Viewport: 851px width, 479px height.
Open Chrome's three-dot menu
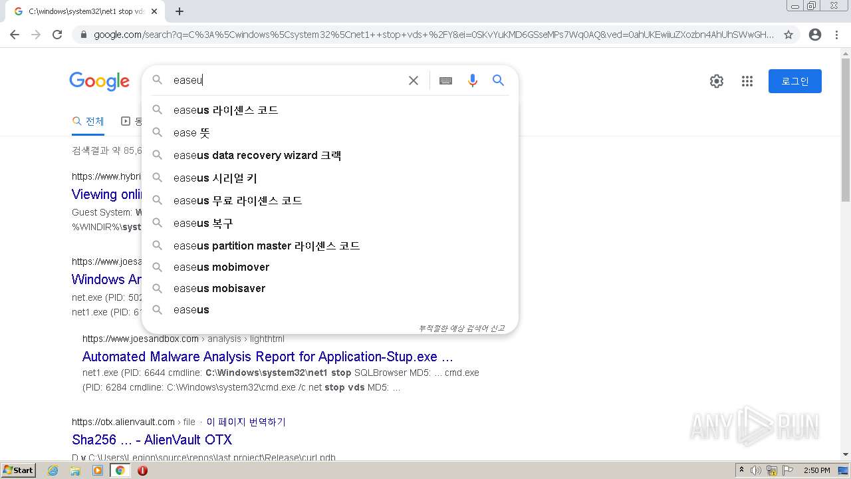(836, 35)
